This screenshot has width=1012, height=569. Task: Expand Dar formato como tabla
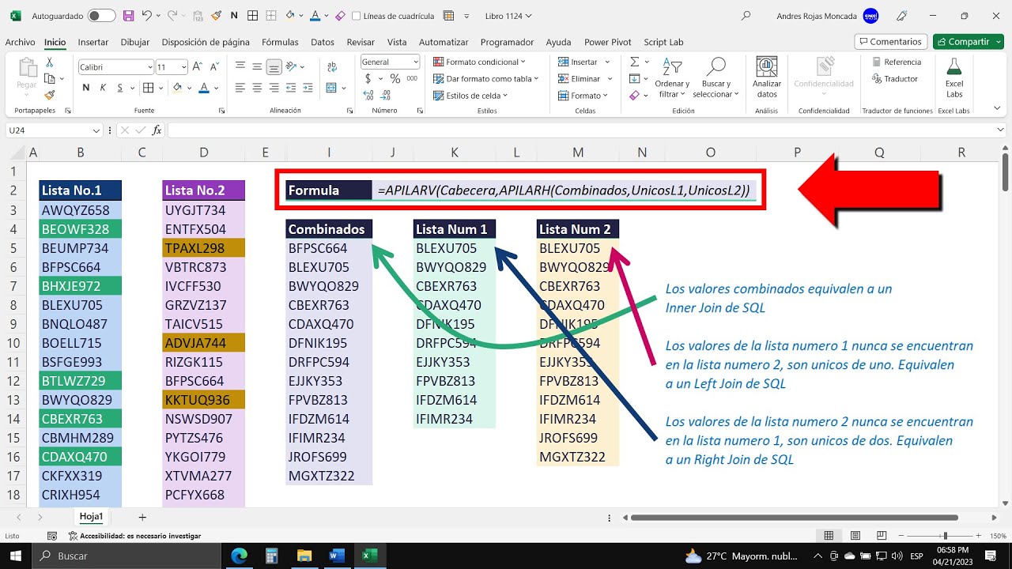click(x=485, y=78)
